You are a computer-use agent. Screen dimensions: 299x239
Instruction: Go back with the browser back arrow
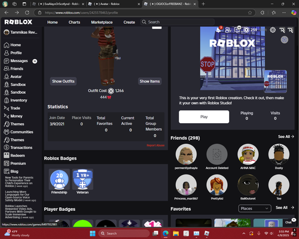coord(7,13)
